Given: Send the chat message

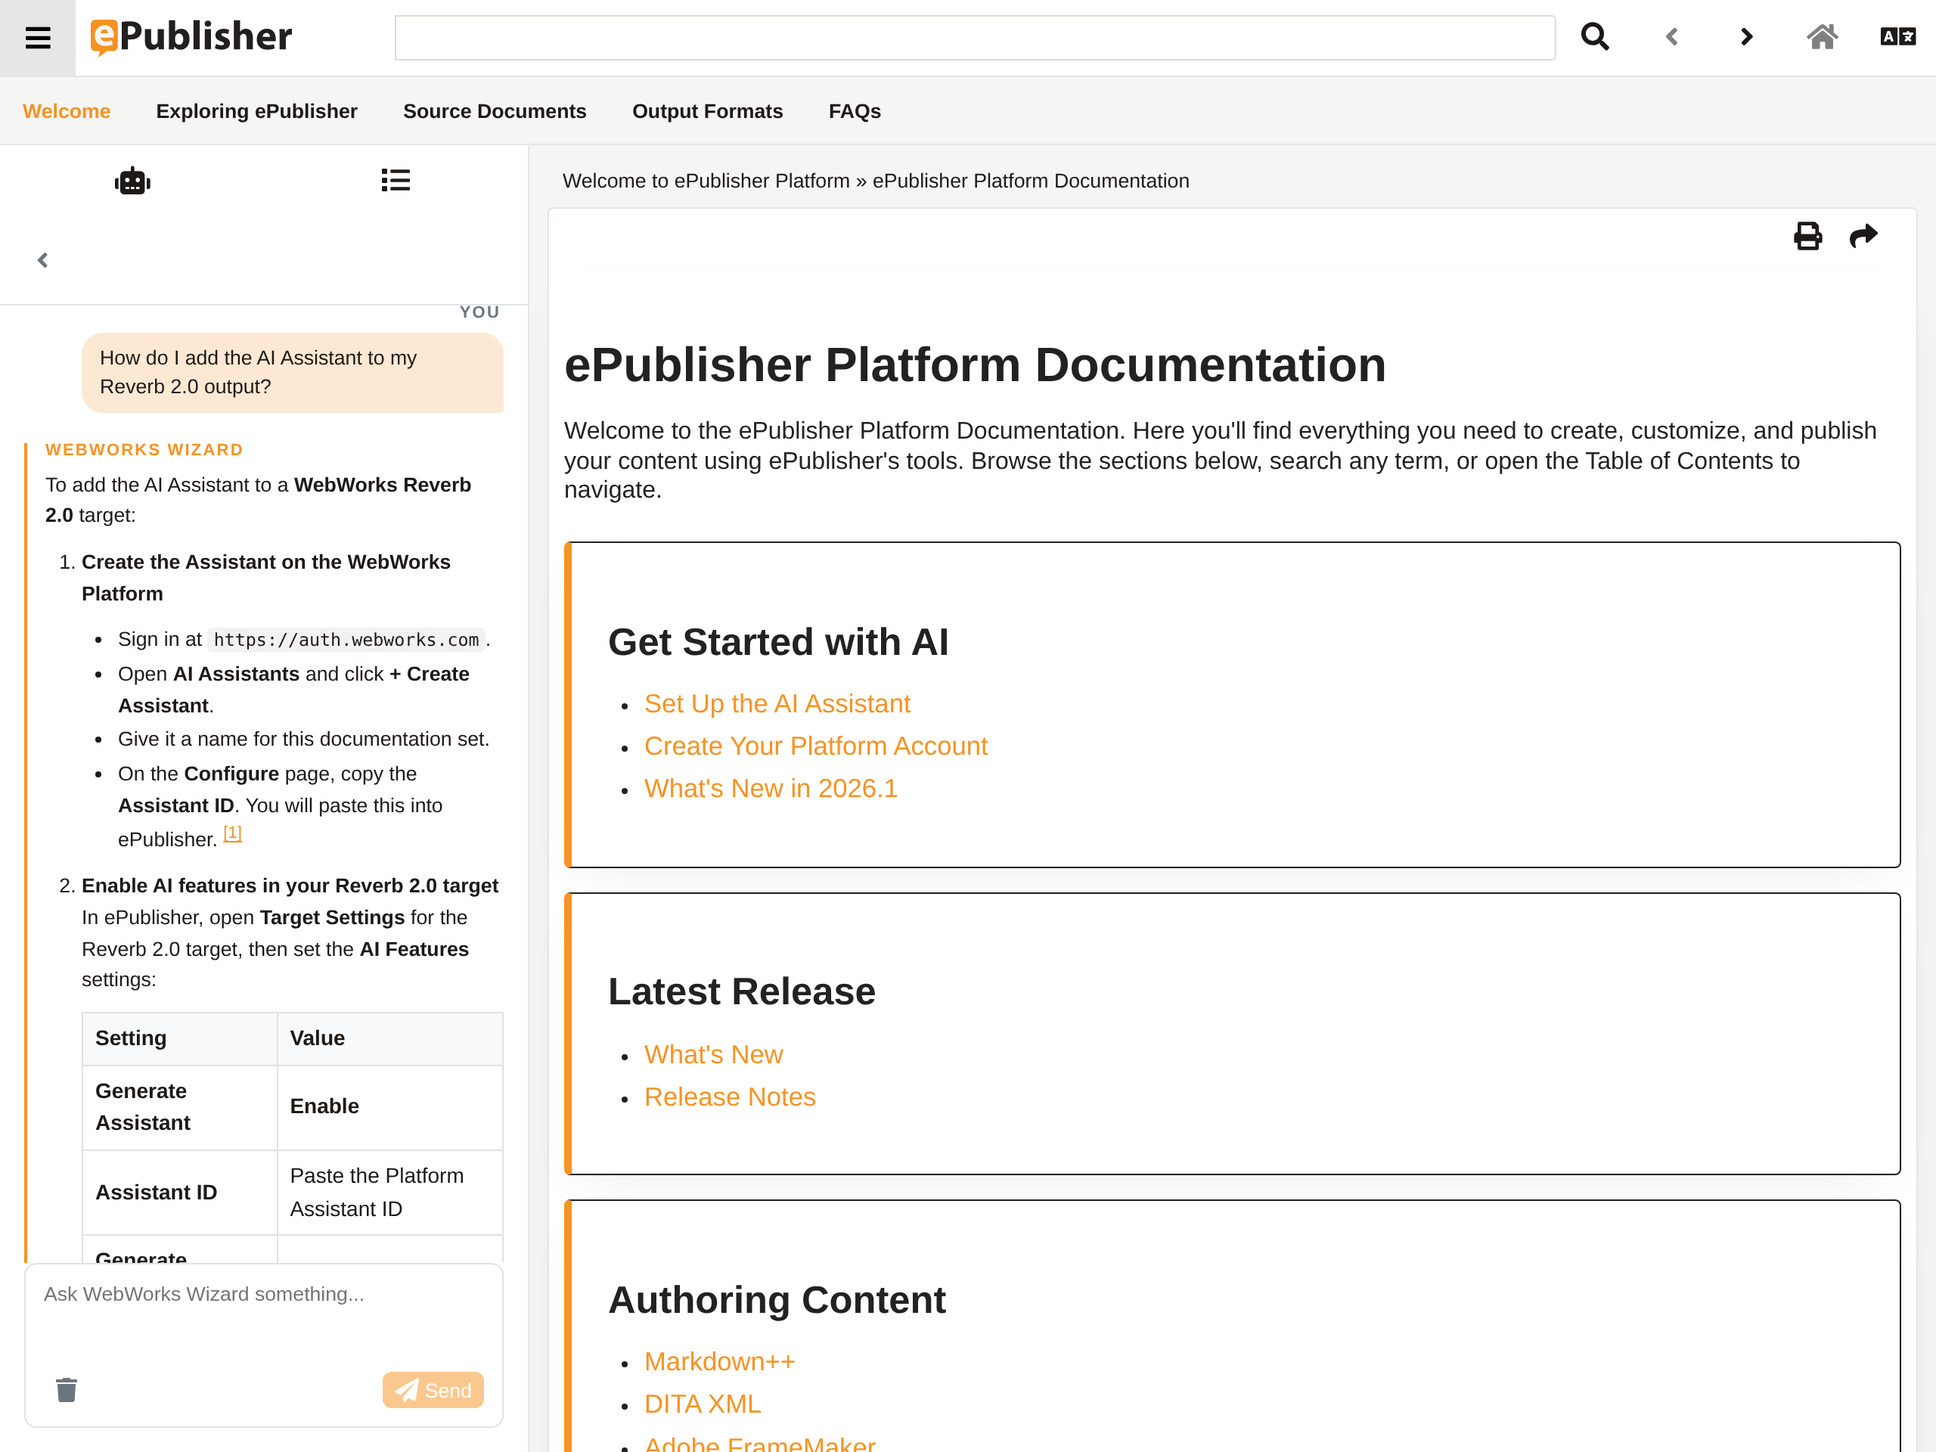Looking at the screenshot, I should (433, 1390).
